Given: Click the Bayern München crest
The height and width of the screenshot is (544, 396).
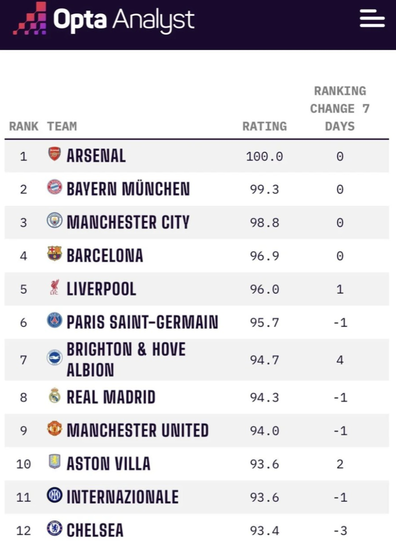Looking at the screenshot, I should [54, 187].
